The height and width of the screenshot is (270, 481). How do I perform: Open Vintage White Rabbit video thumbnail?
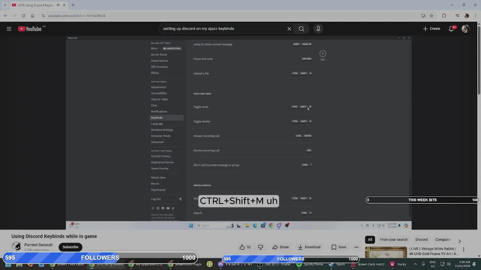pos(386,253)
